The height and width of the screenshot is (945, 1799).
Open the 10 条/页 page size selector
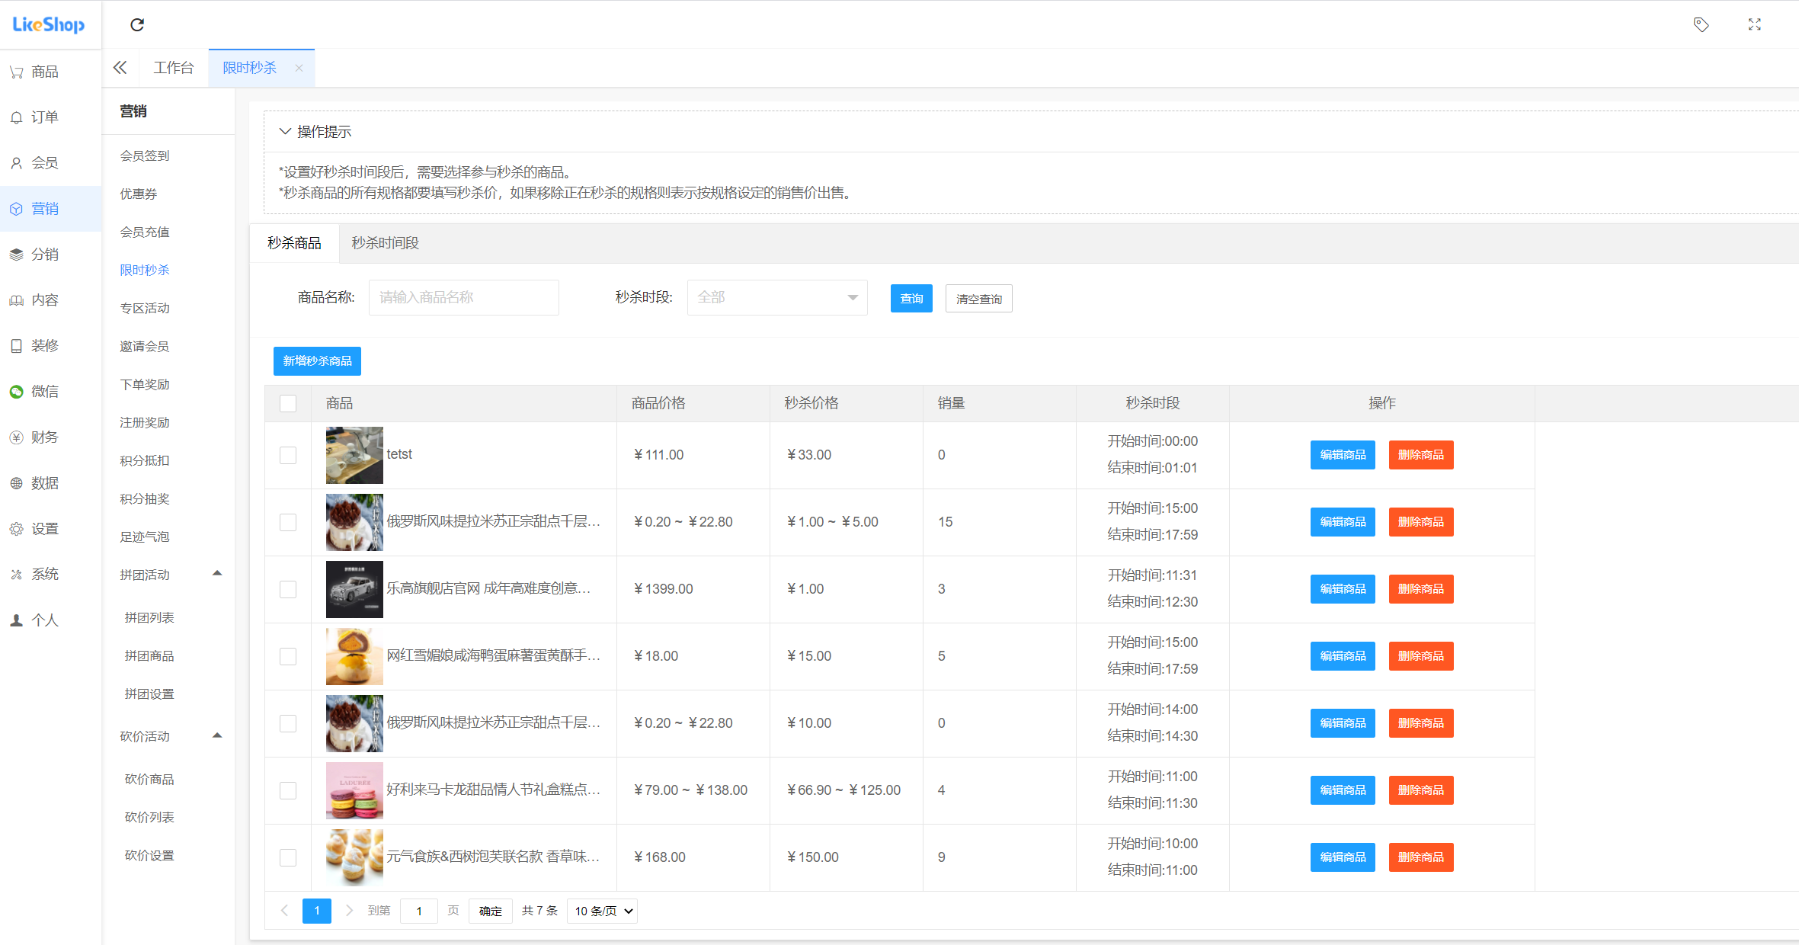click(602, 911)
